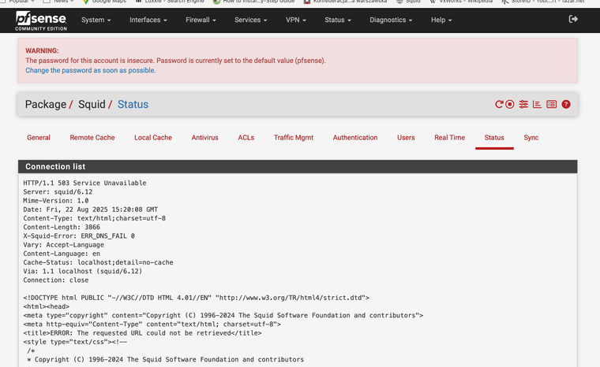Click the 'Cache-Status: localhost;detail=no-cache' line

(x=98, y=262)
